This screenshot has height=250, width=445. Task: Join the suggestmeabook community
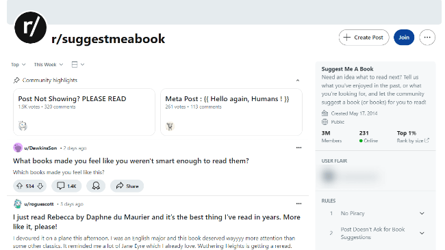click(x=403, y=38)
